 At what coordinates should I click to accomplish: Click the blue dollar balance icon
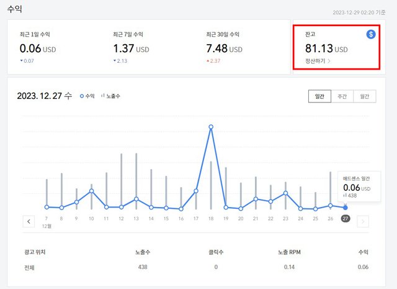(x=371, y=34)
